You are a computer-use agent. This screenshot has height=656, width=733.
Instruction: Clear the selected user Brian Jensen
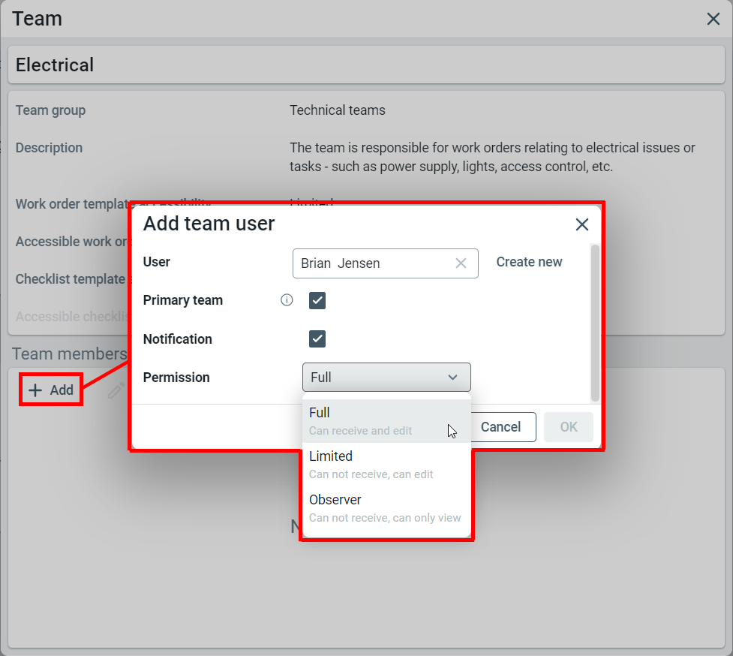461,263
